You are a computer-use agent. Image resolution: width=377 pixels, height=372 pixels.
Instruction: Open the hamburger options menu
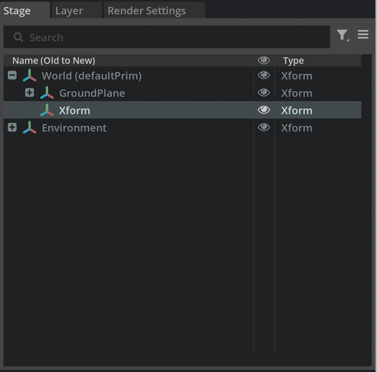pyautogui.click(x=363, y=35)
